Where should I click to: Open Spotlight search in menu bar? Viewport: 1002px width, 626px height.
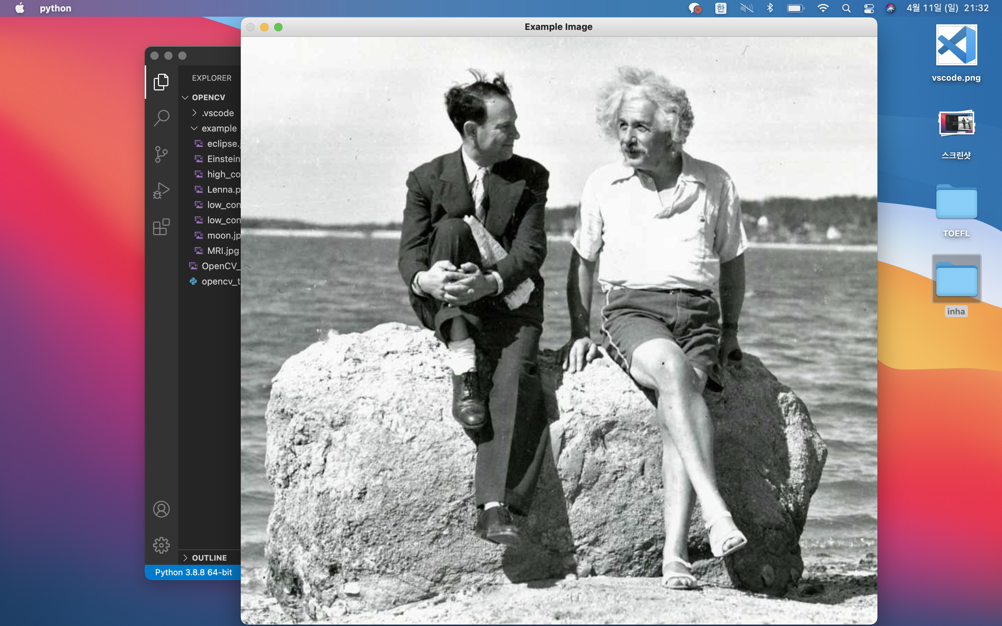pyautogui.click(x=846, y=8)
